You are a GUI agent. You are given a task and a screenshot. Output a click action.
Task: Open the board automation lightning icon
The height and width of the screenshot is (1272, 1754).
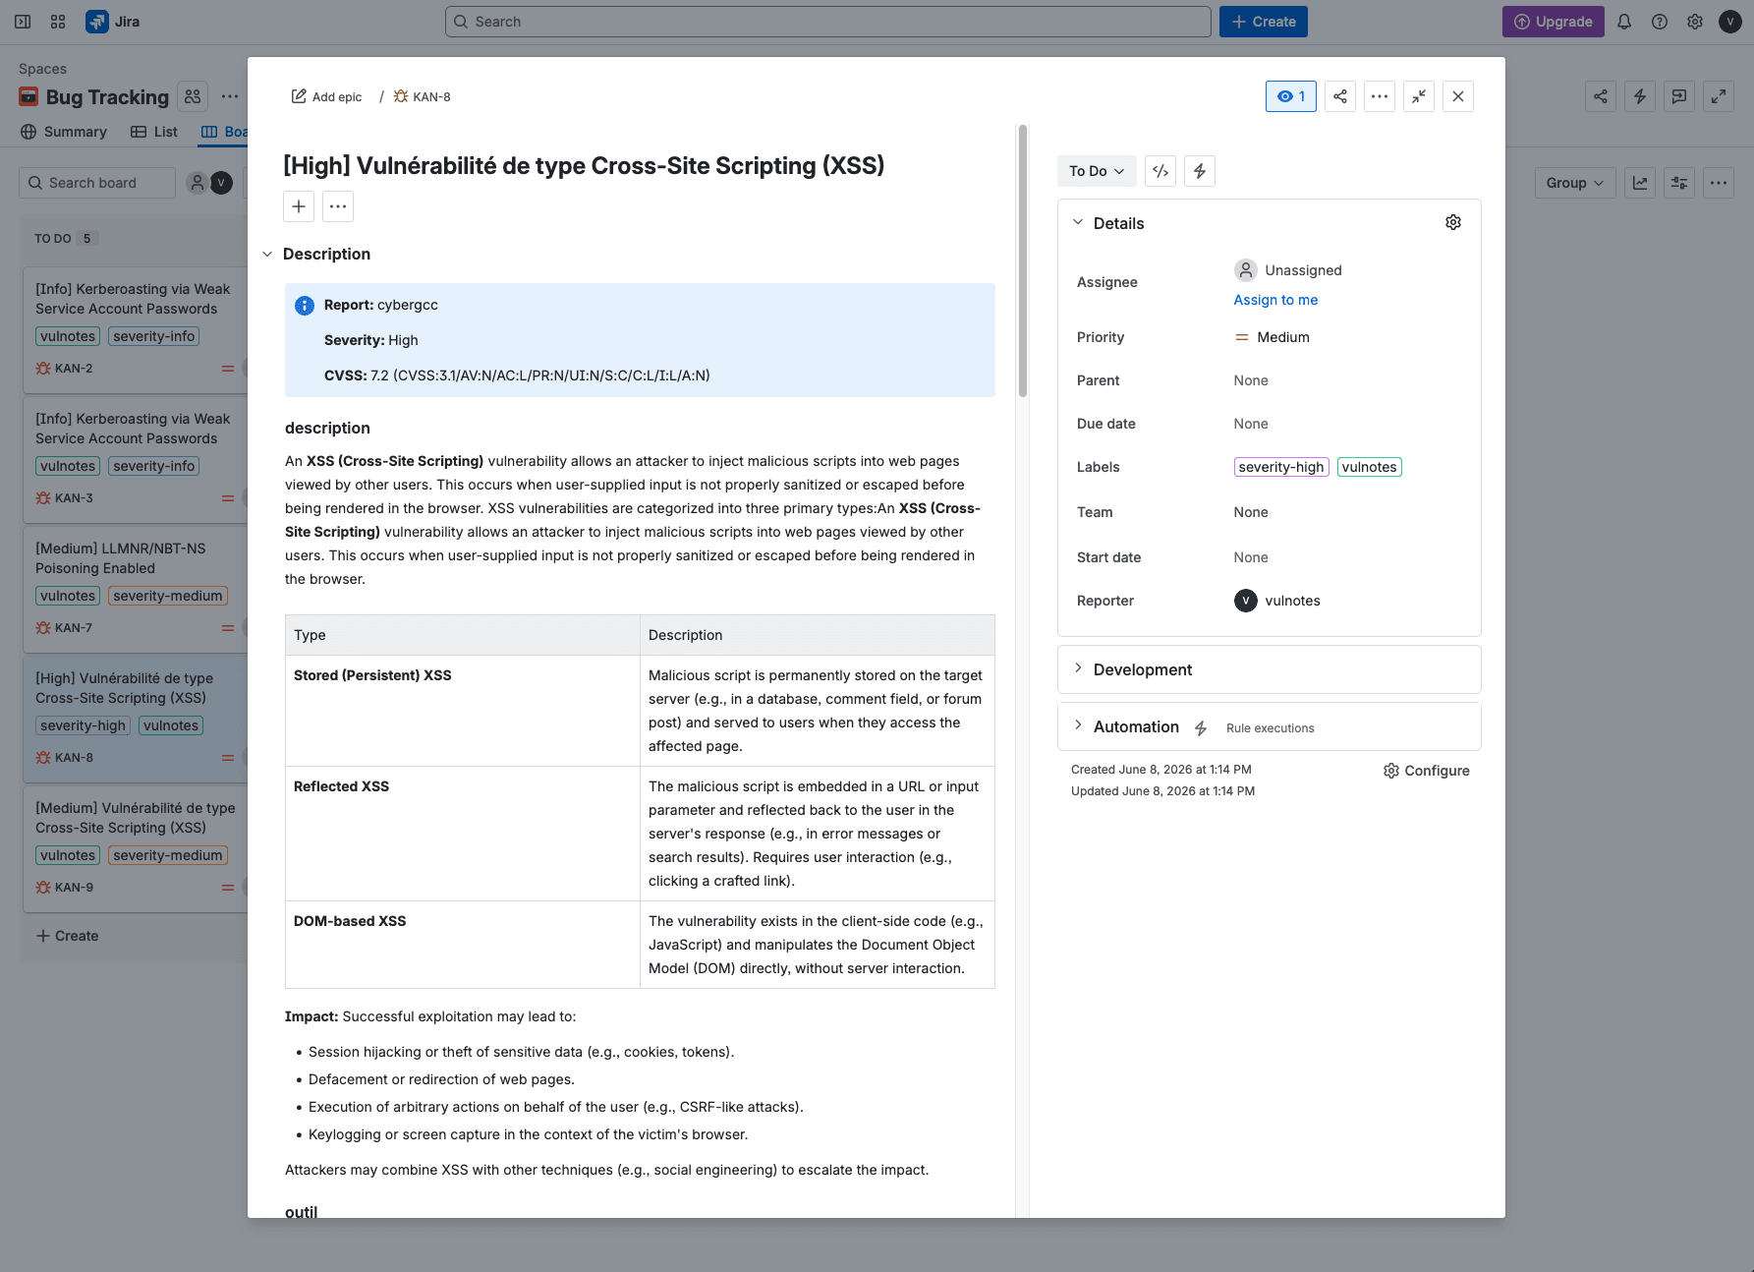pyautogui.click(x=1640, y=96)
